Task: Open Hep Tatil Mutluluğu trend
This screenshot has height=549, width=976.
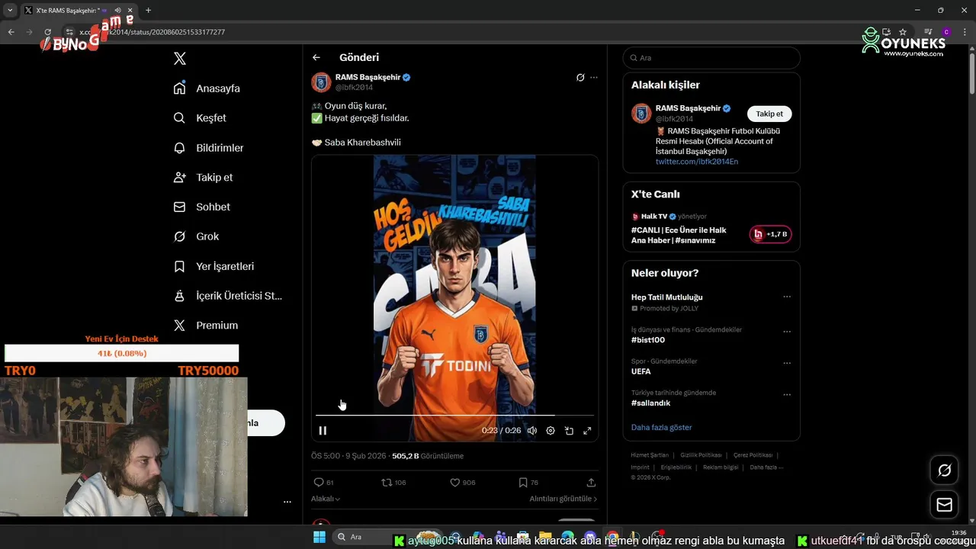Action: tap(667, 297)
